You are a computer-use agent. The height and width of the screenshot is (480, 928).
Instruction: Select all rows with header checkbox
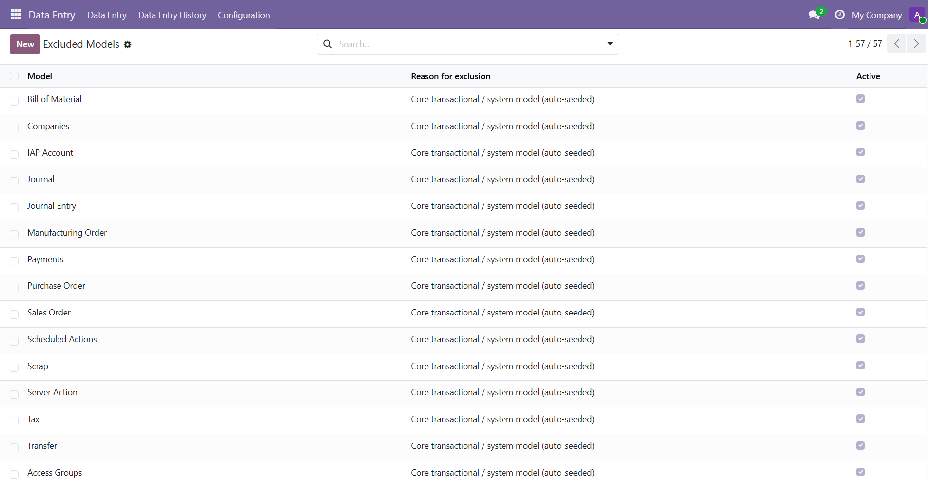click(x=14, y=76)
